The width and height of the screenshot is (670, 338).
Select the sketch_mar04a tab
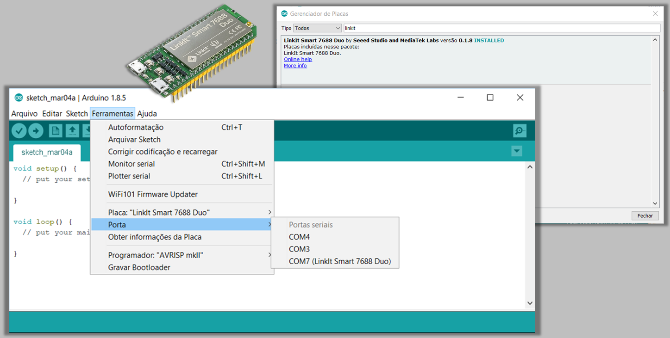[x=46, y=152]
